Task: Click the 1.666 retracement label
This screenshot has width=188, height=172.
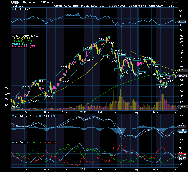Action: point(102,39)
